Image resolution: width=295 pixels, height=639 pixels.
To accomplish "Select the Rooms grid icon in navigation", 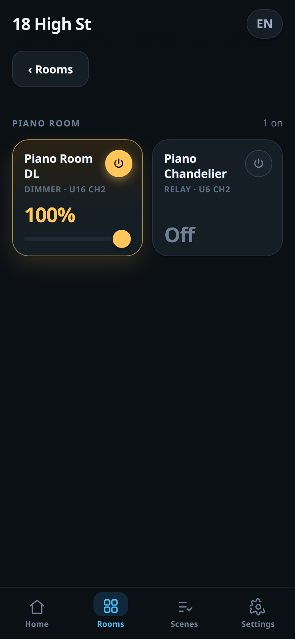I will [x=111, y=606].
